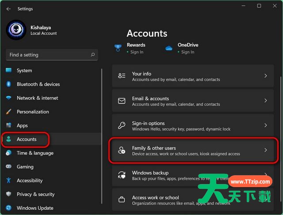Click the Time & language globe icon
Screen dimensions: 283x215
point(8,153)
